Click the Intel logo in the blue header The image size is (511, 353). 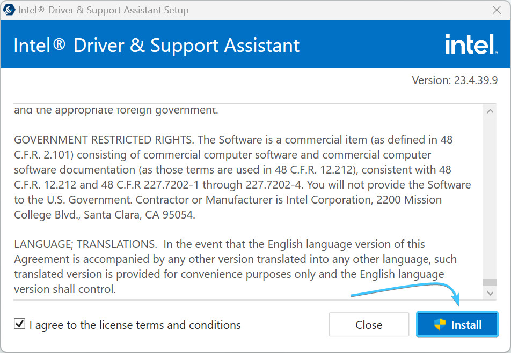point(471,44)
